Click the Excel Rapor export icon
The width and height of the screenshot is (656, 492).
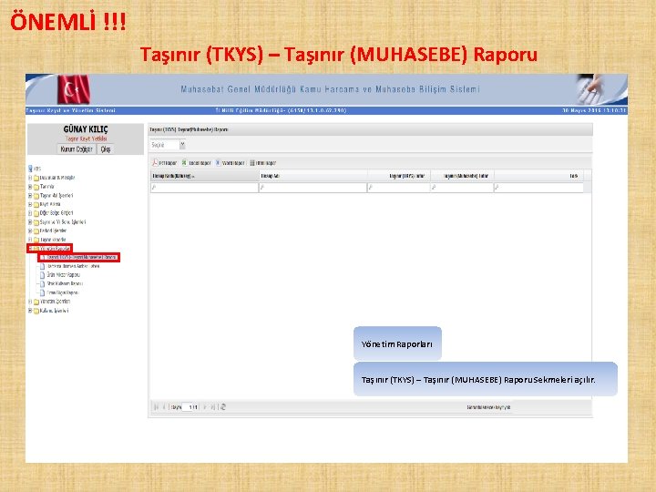(184, 163)
